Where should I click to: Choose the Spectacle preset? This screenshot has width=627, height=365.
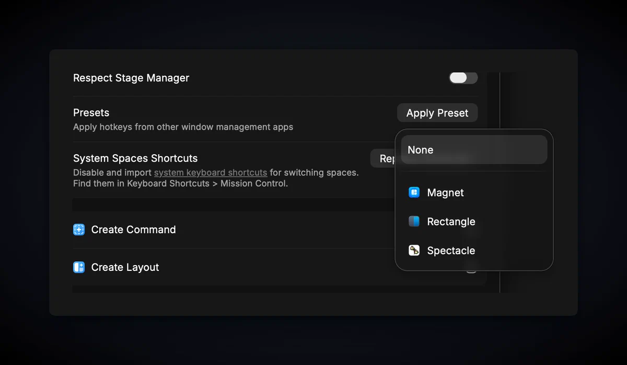[x=474, y=250]
